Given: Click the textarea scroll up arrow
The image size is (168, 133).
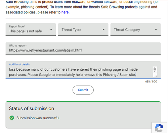Looking at the screenshot, I should point(155,68).
